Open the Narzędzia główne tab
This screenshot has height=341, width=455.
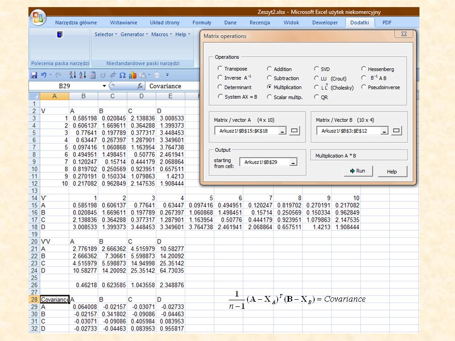(76, 23)
